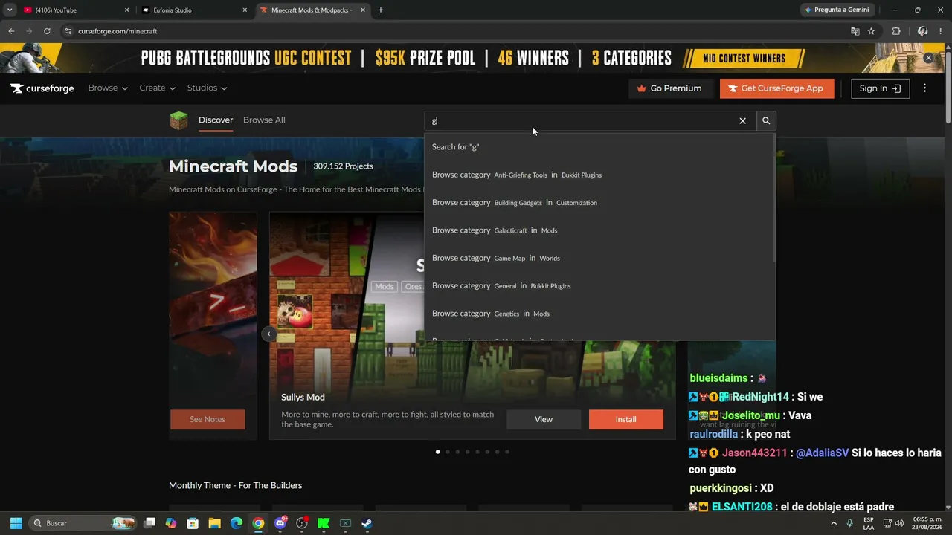Select the 'Search for "g"' suggestion
Viewport: 952px width, 535px height.
599,147
